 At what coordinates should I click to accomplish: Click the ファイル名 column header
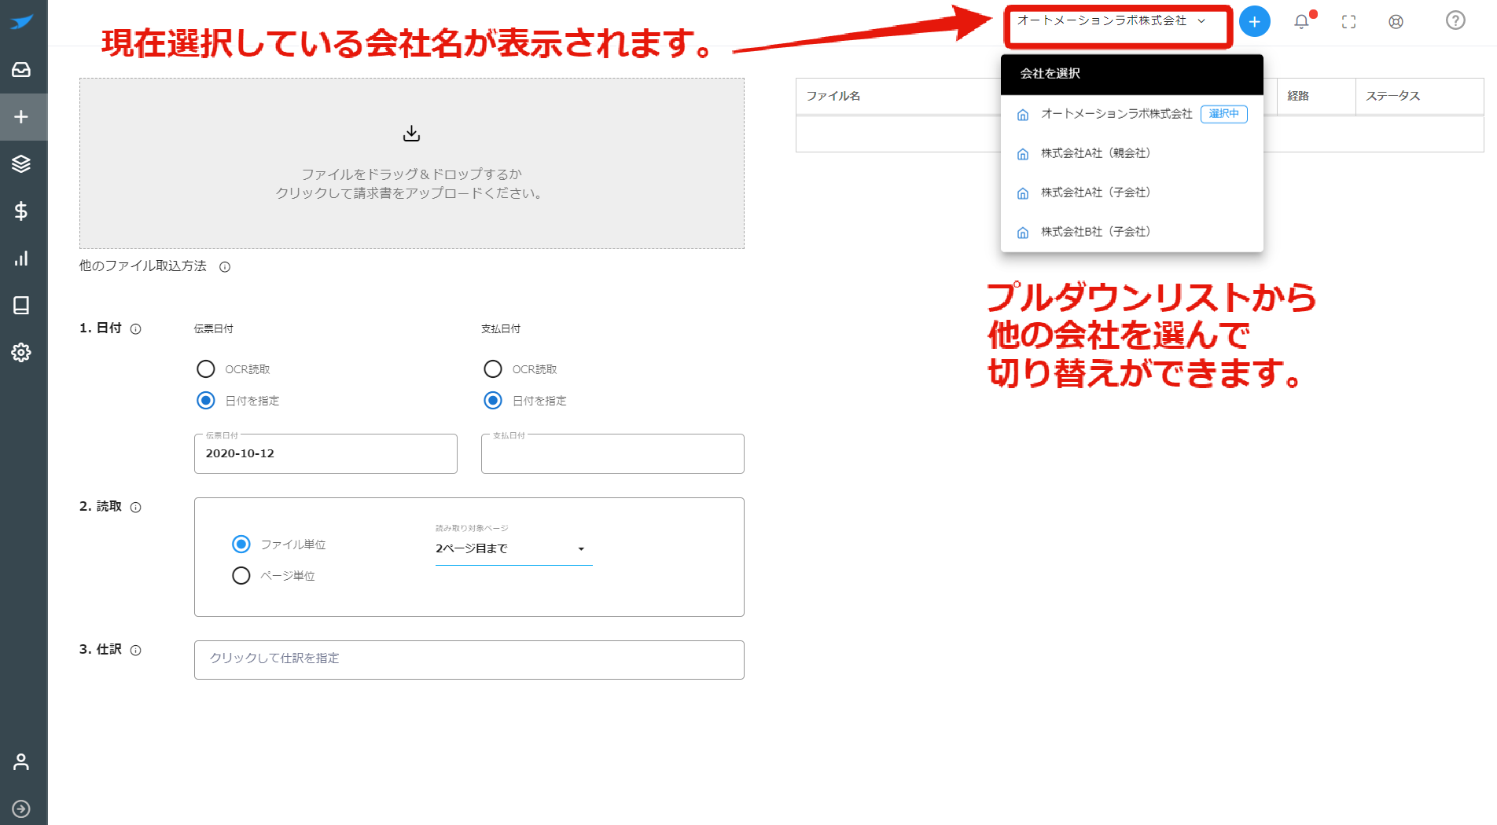click(x=833, y=96)
